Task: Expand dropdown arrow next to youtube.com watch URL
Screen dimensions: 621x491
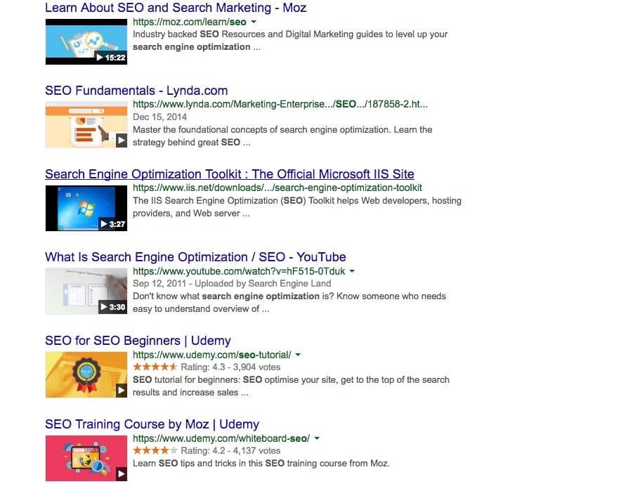Action: click(352, 271)
